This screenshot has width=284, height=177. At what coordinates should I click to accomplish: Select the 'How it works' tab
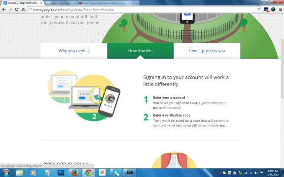click(x=140, y=51)
